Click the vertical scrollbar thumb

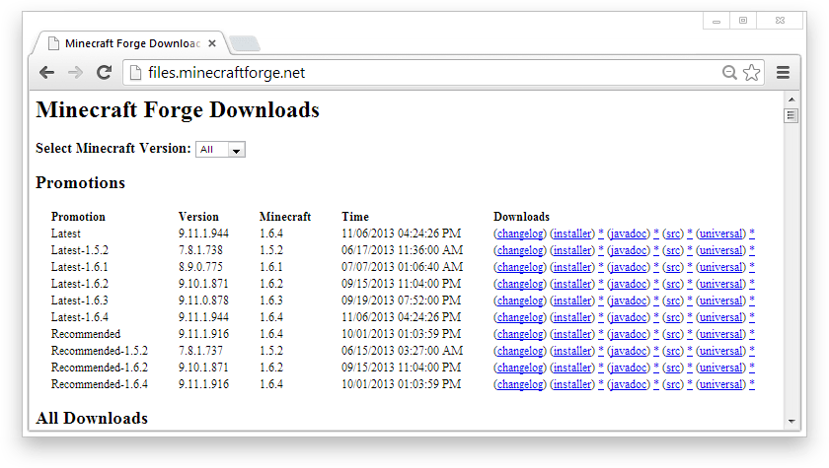(x=791, y=115)
